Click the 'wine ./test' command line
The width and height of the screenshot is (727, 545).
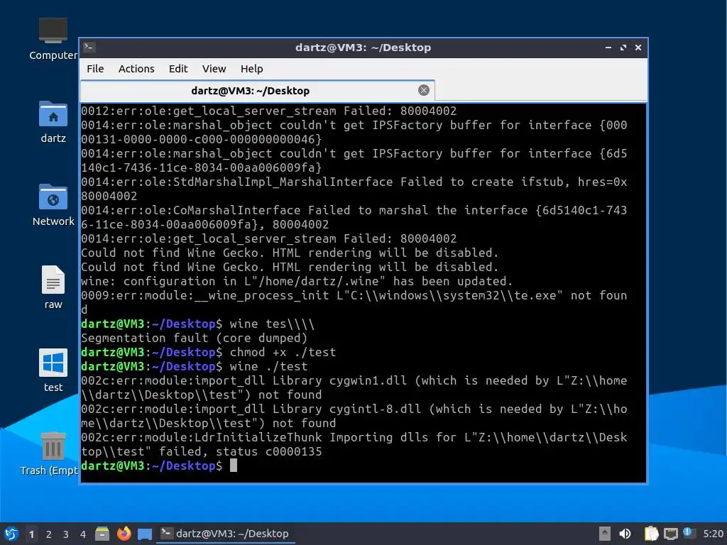pos(194,367)
